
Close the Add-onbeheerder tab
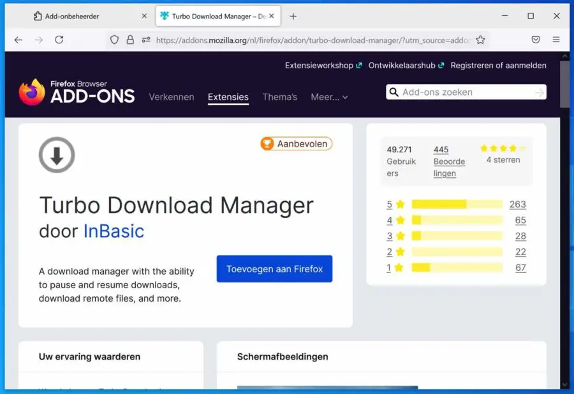point(144,16)
